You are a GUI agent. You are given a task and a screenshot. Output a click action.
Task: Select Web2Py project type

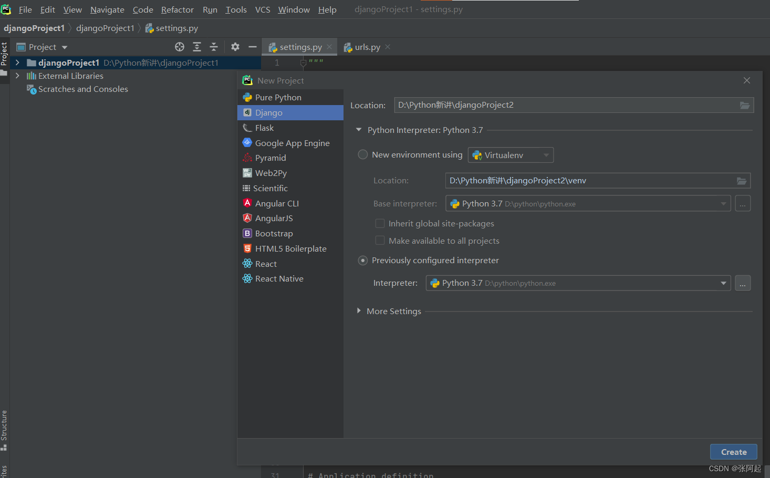tap(290, 173)
